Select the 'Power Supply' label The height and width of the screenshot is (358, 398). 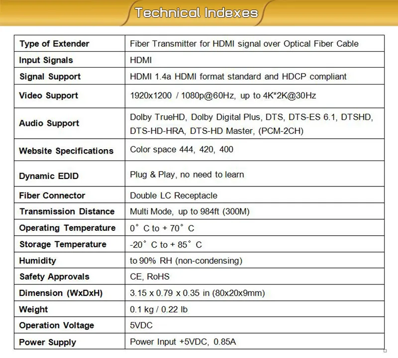pyautogui.click(x=47, y=342)
